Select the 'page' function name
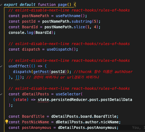 [63, 5]
